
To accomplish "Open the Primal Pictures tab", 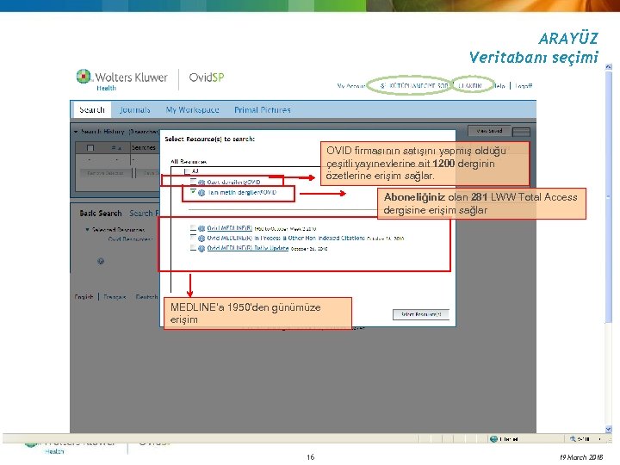I will 263,110.
